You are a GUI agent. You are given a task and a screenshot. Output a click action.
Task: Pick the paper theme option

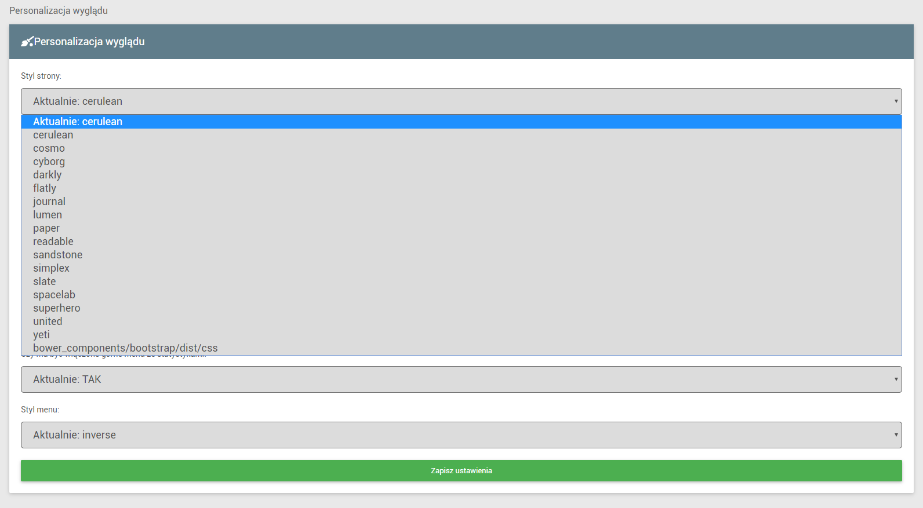coord(46,228)
